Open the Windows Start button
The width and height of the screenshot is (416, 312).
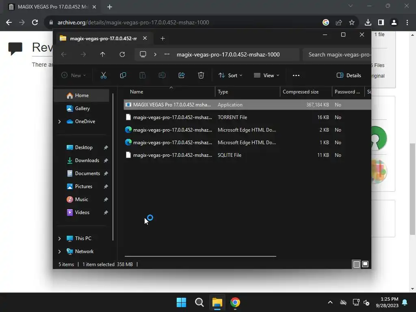pos(182,302)
